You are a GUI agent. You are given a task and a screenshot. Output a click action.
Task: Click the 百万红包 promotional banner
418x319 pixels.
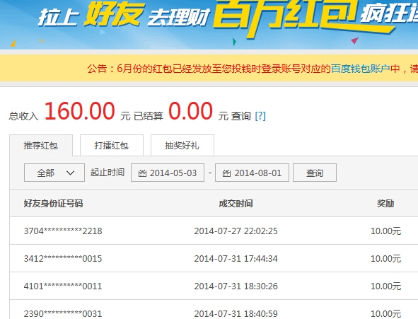[x=209, y=25]
